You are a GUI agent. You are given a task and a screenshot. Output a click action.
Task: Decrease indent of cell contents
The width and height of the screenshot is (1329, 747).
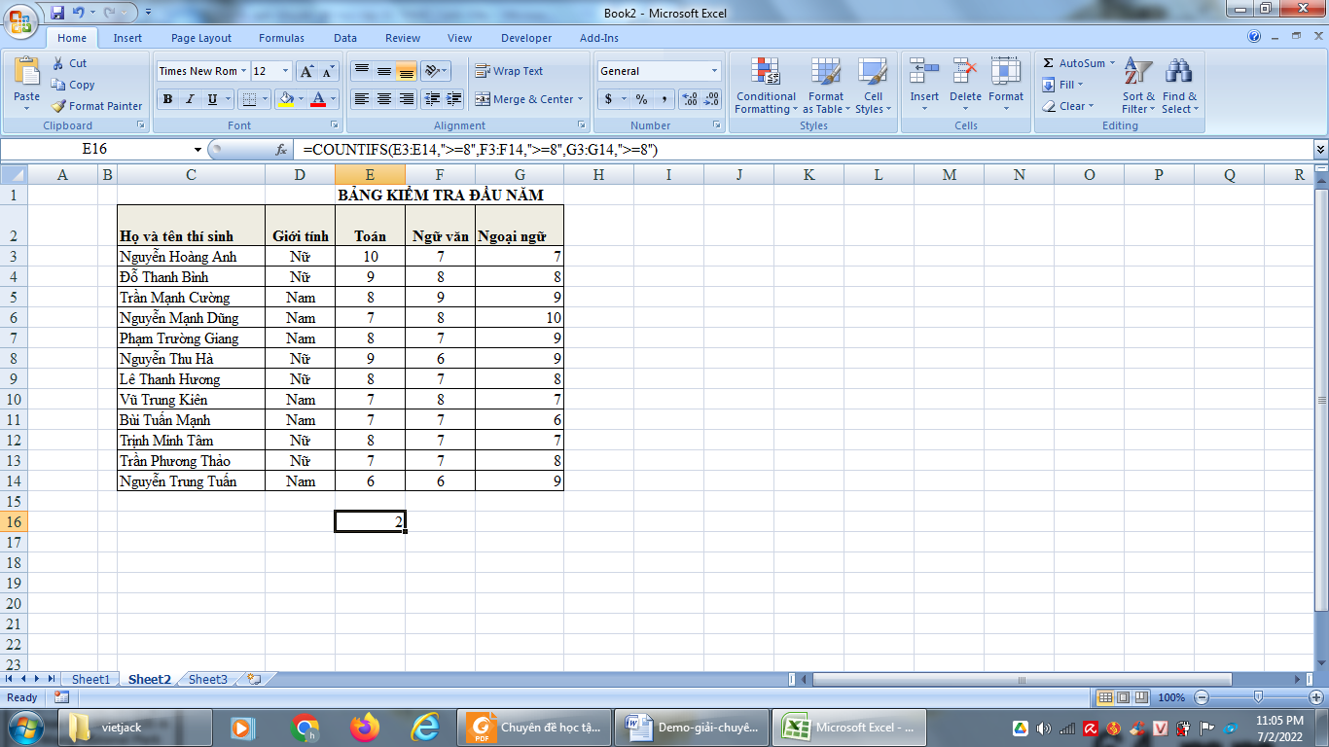click(x=432, y=99)
